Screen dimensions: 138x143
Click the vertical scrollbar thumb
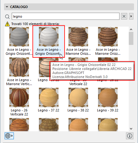pyautogui.click(x=131, y=38)
